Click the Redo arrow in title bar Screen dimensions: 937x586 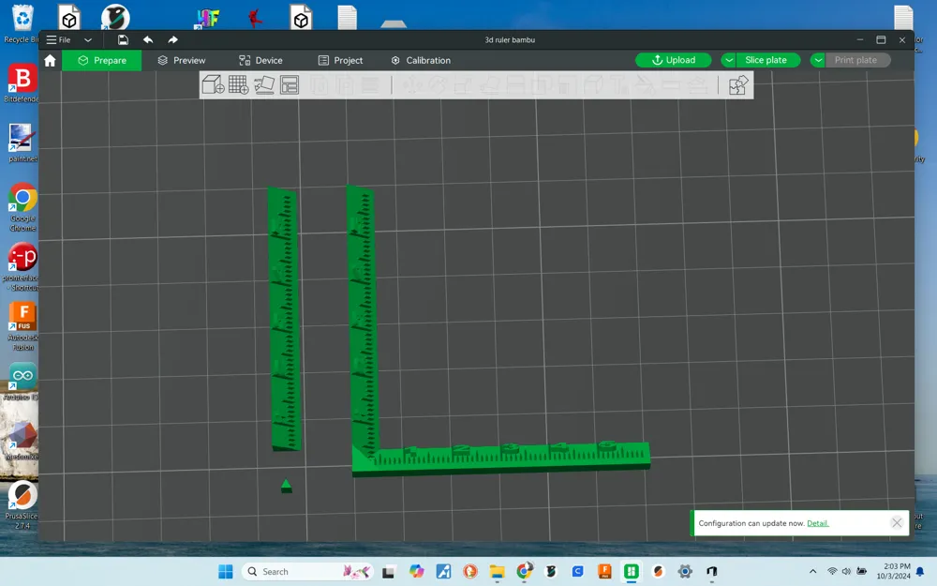172,40
